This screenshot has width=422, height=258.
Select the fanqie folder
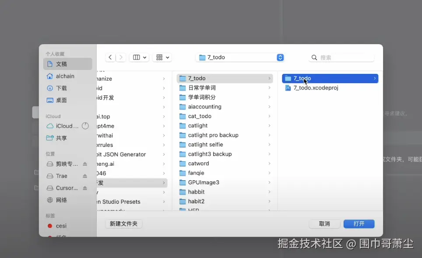click(x=225, y=173)
